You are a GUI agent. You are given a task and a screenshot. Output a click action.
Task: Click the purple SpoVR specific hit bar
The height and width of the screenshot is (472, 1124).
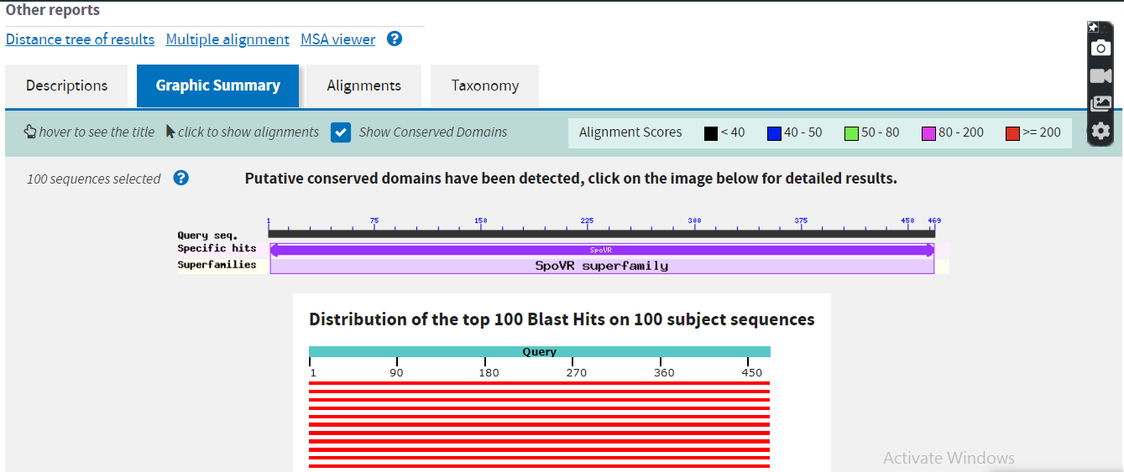601,250
